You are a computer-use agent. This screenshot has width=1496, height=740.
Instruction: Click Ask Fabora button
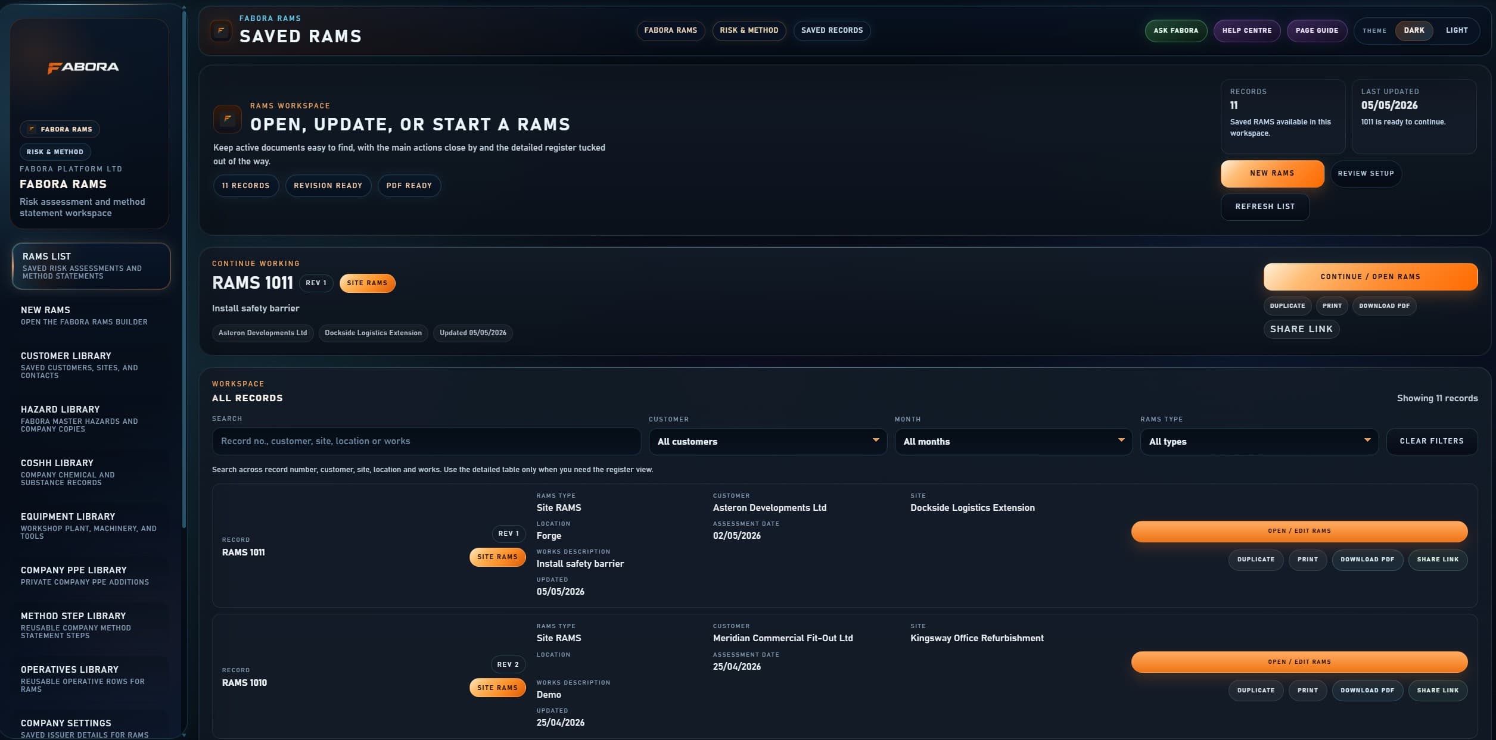[x=1175, y=31]
